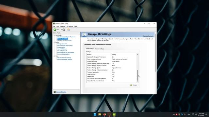Image resolution: width=209 pixels, height=117 pixels.
Task: Select Texture filtering Anisotropic sample row
Action: (x=111, y=64)
